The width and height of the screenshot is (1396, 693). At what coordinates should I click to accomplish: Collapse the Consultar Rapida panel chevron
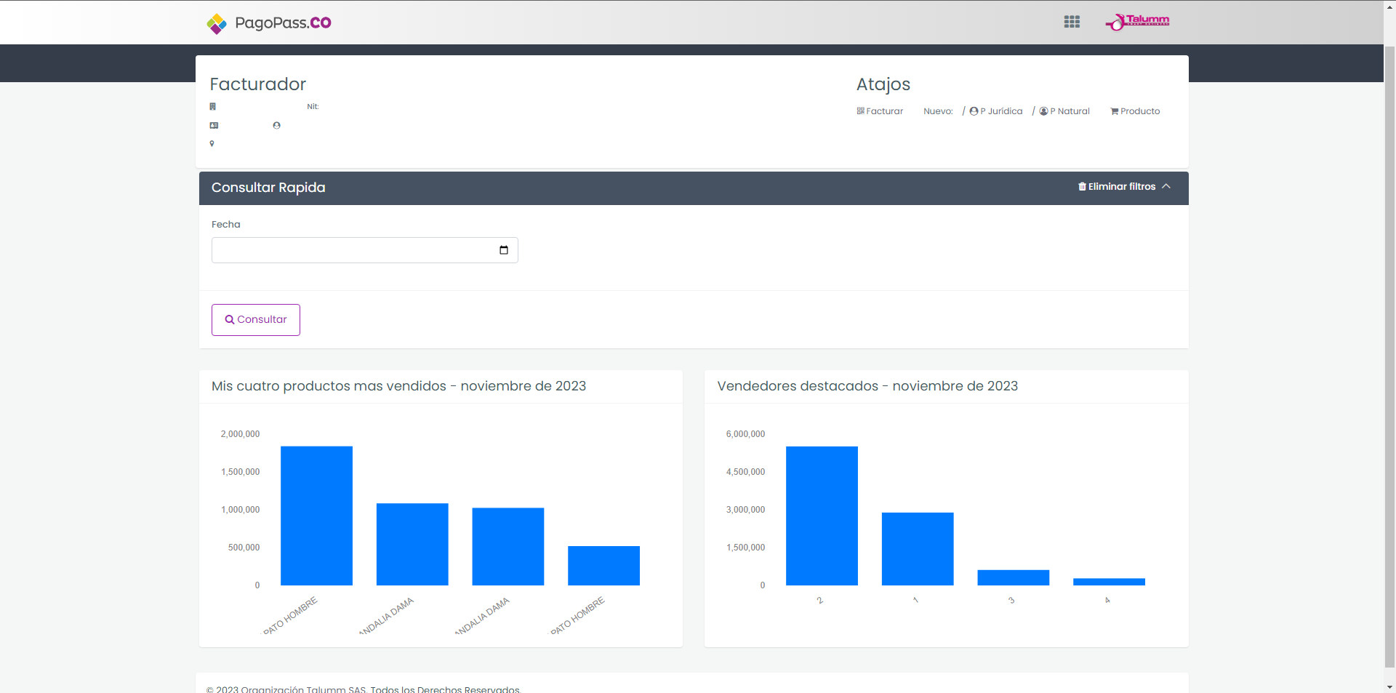pos(1166,187)
